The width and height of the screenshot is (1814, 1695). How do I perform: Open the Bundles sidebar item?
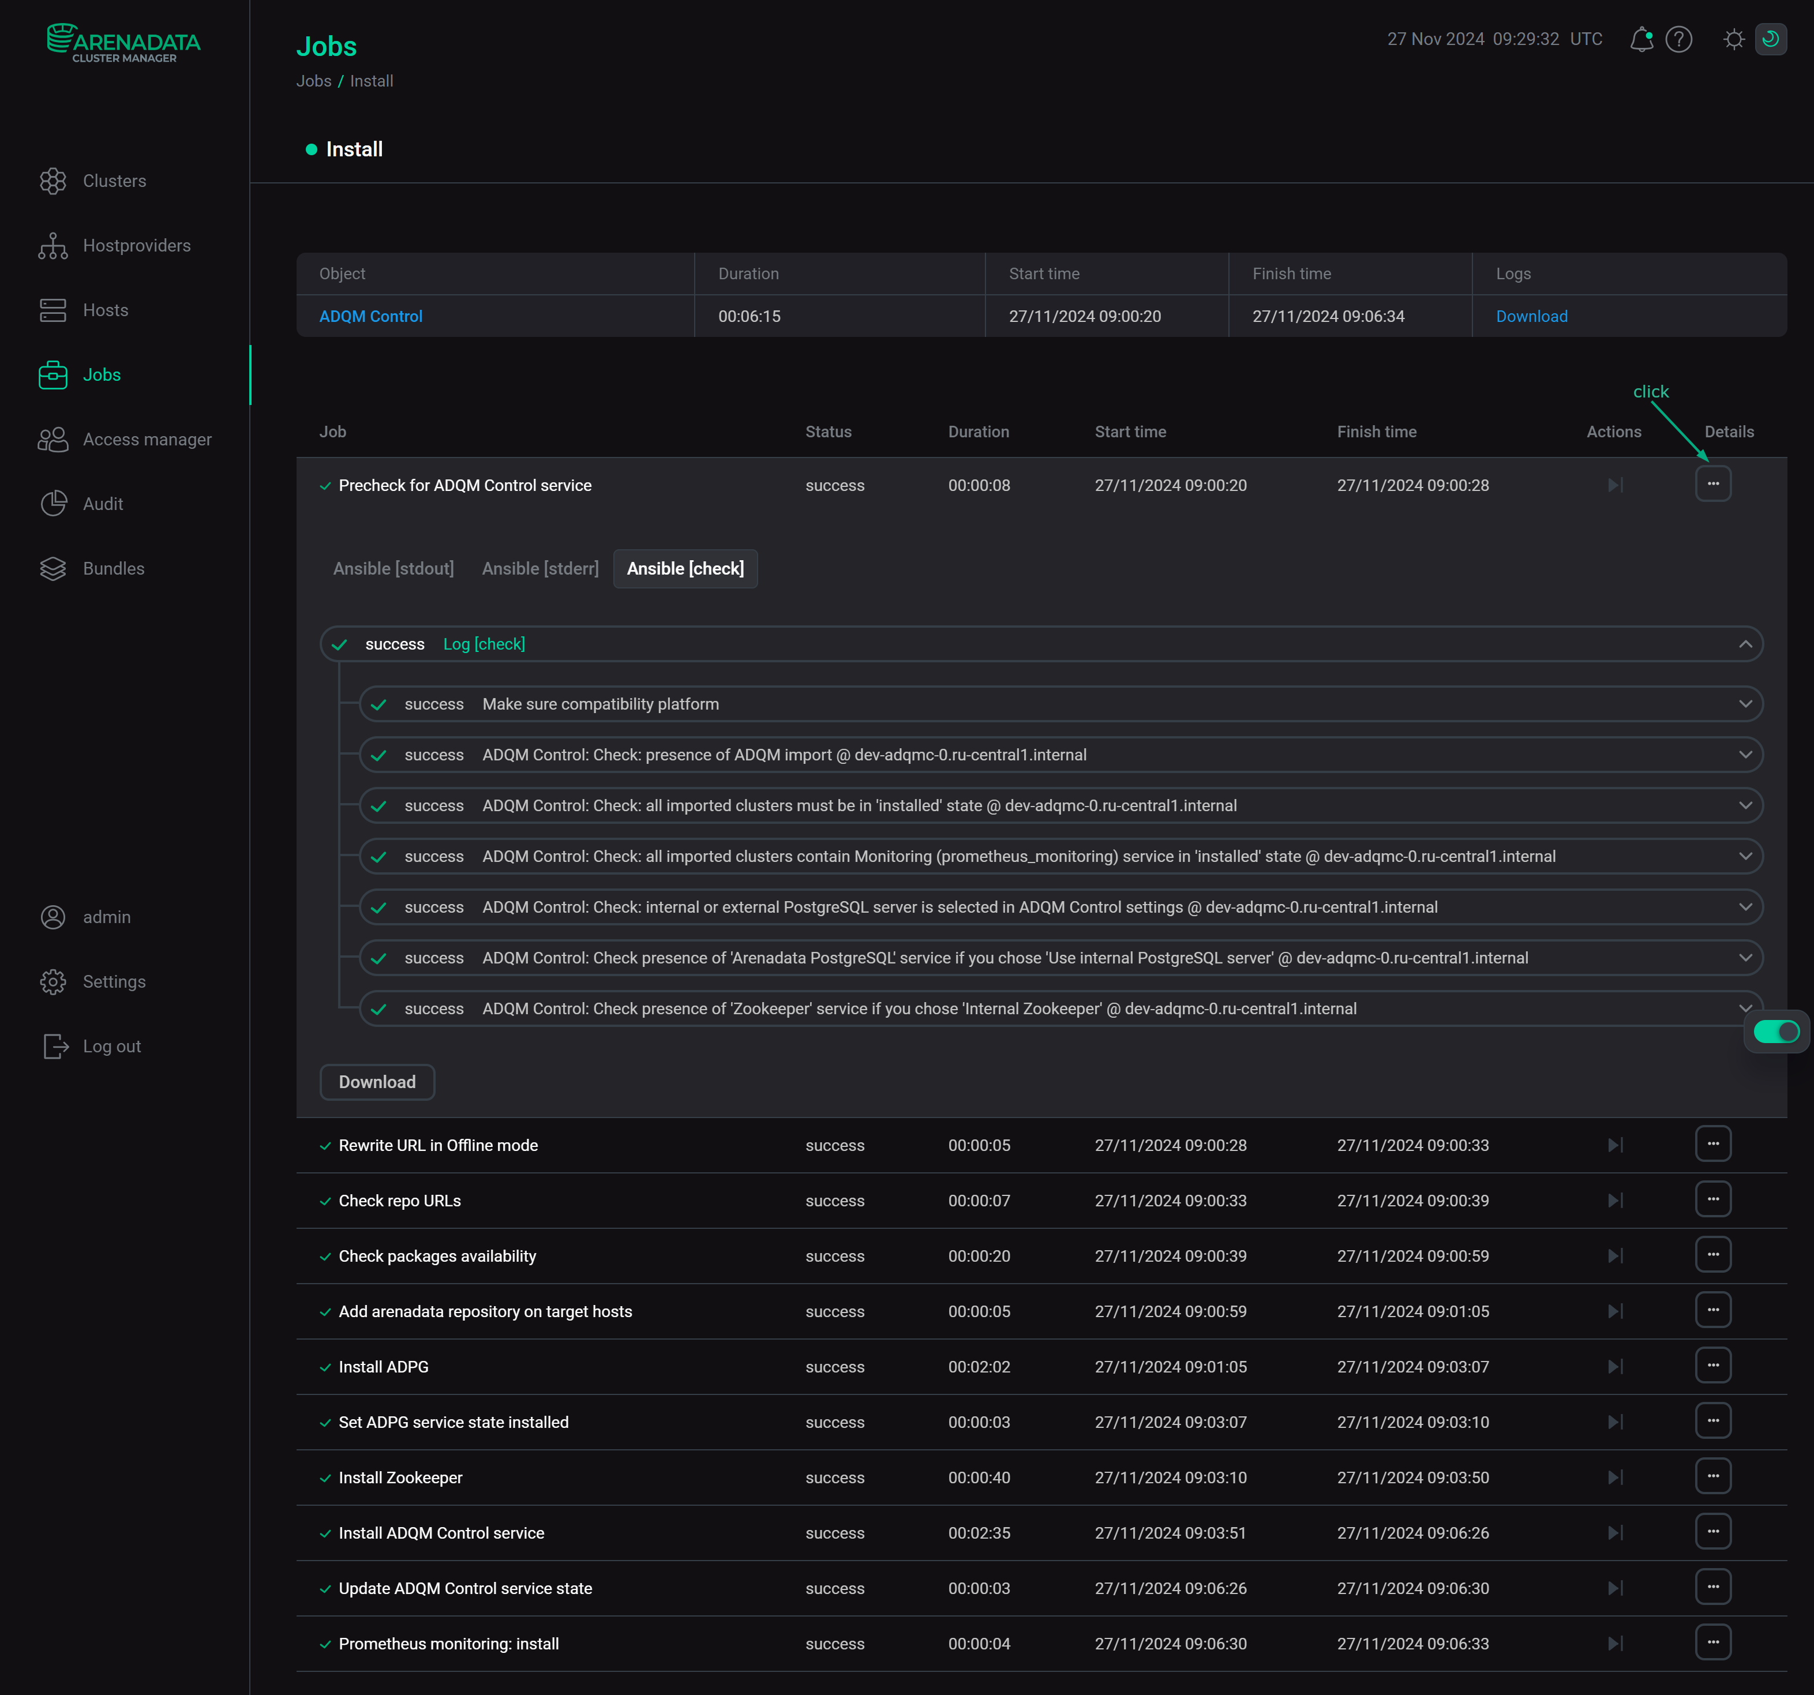113,568
